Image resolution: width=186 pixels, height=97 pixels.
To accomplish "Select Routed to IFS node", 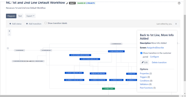I will (131, 74).
